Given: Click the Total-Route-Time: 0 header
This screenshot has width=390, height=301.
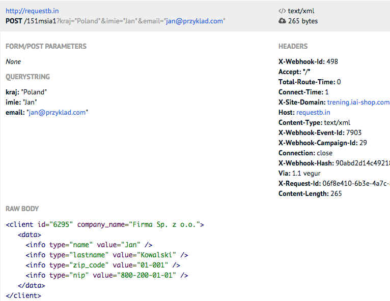Looking at the screenshot, I should [310, 82].
